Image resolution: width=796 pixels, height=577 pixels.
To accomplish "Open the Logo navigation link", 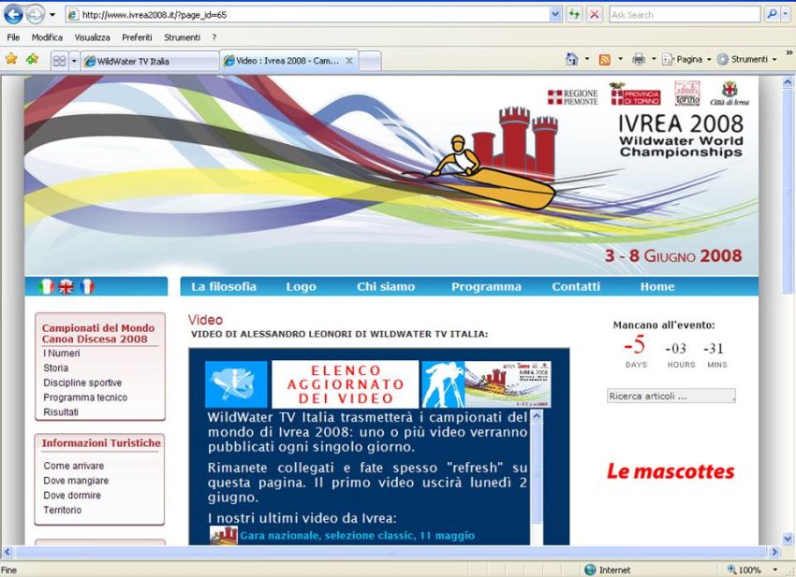I will (301, 286).
